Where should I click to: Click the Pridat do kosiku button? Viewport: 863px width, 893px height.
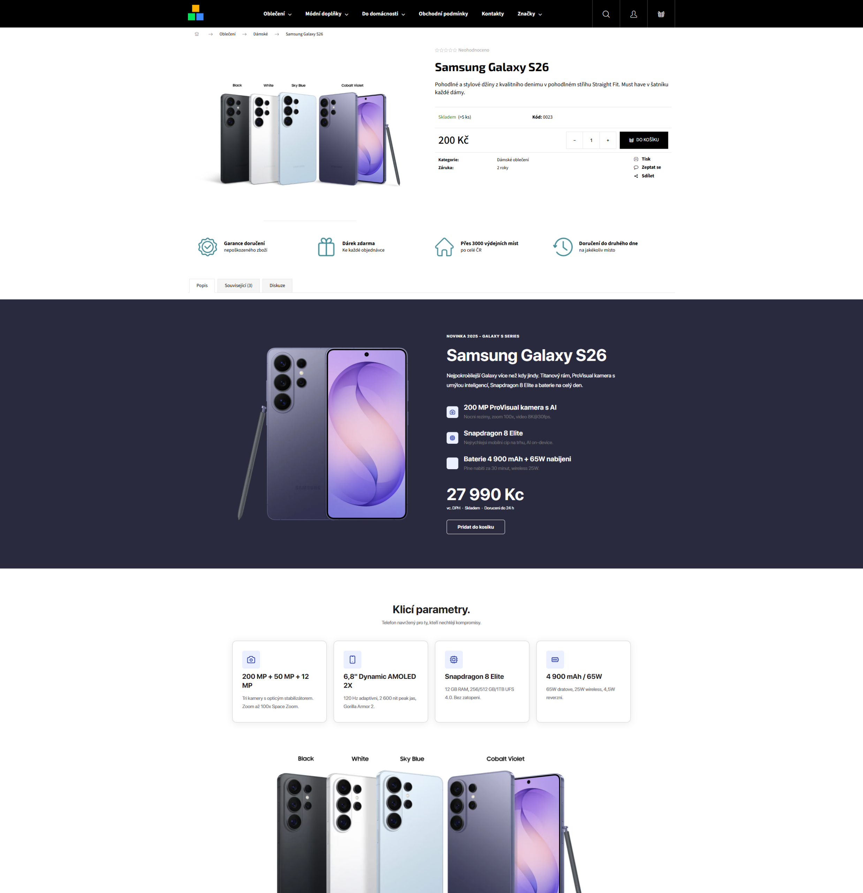tap(476, 527)
